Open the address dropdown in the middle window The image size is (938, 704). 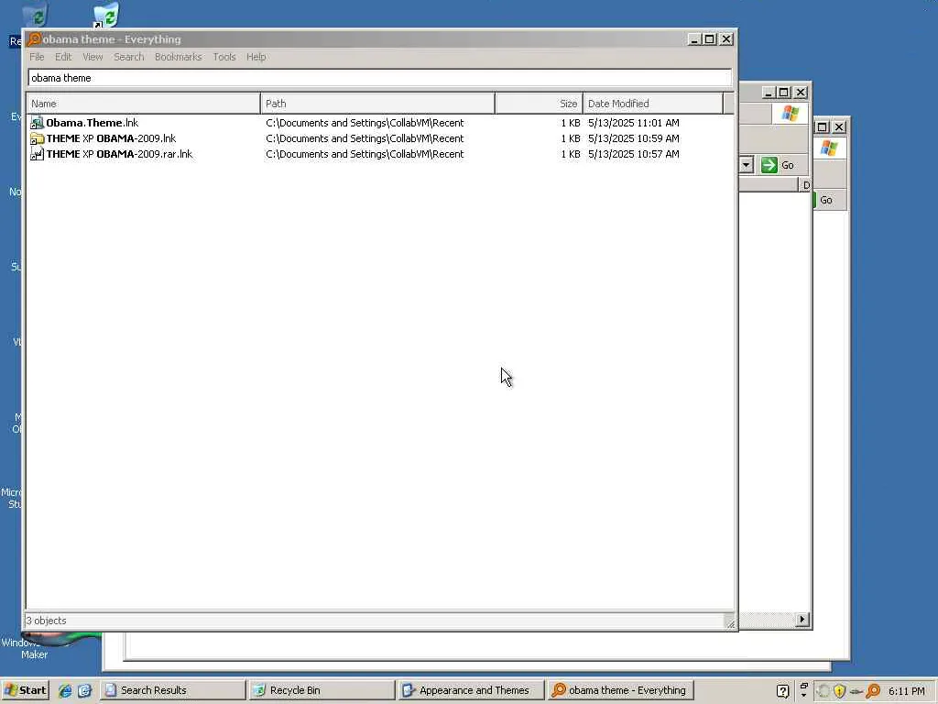(746, 165)
